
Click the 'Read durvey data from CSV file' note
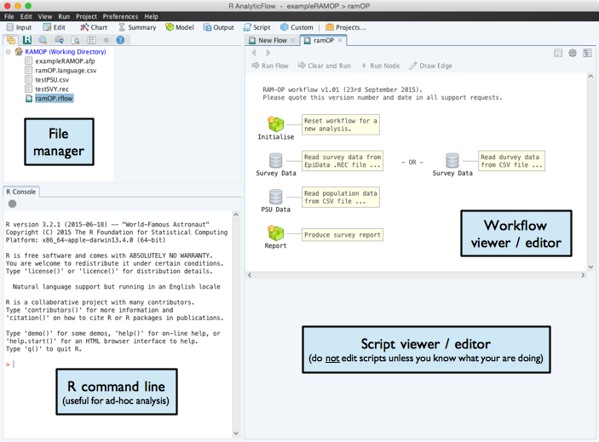tap(511, 161)
